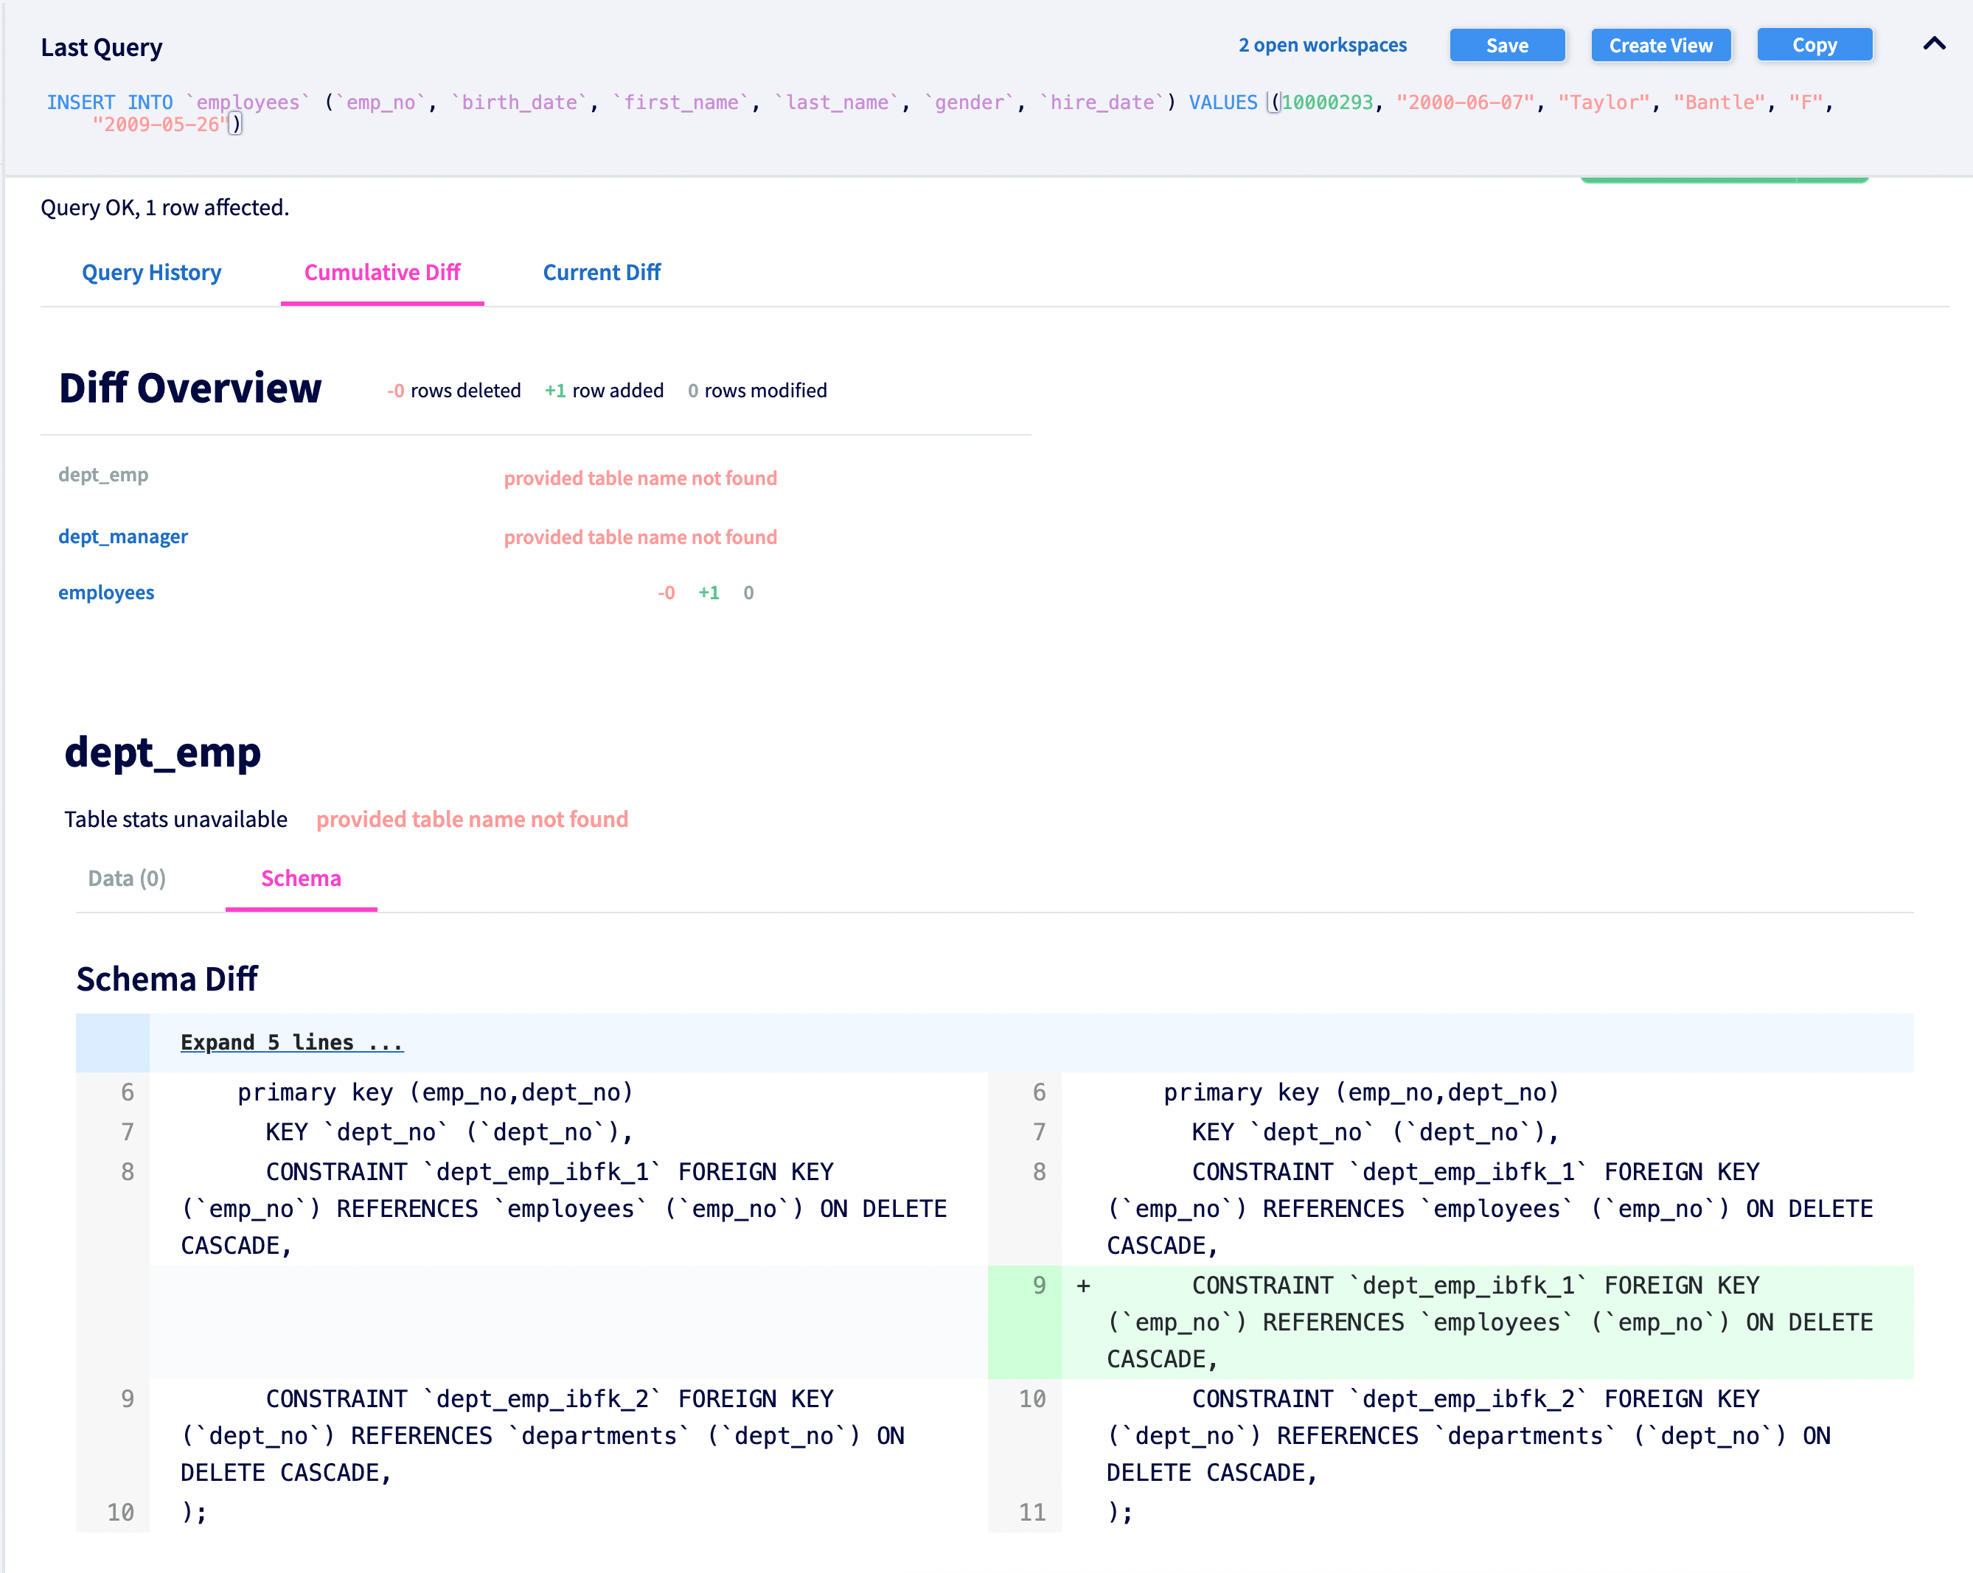Image resolution: width=1973 pixels, height=1573 pixels.
Task: Open the employees table diff
Action: (106, 592)
